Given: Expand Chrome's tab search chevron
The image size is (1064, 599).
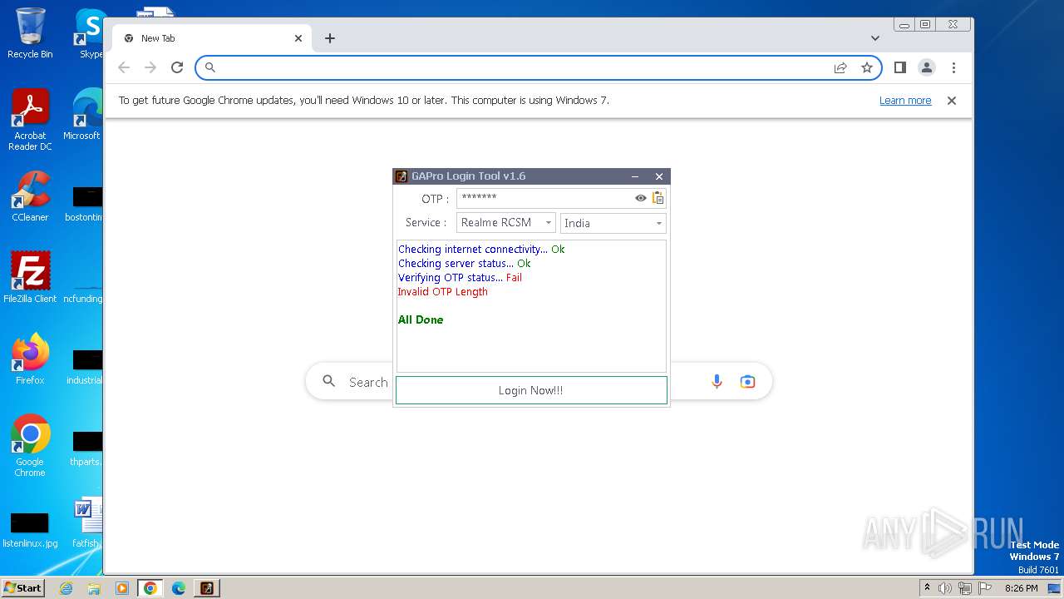Looking at the screenshot, I should pos(875,38).
